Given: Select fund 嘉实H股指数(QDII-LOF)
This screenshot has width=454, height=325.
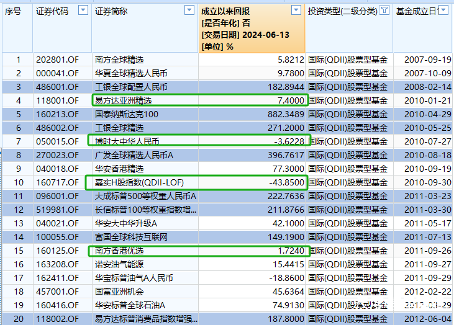Looking at the screenshot, I should pos(139,182).
